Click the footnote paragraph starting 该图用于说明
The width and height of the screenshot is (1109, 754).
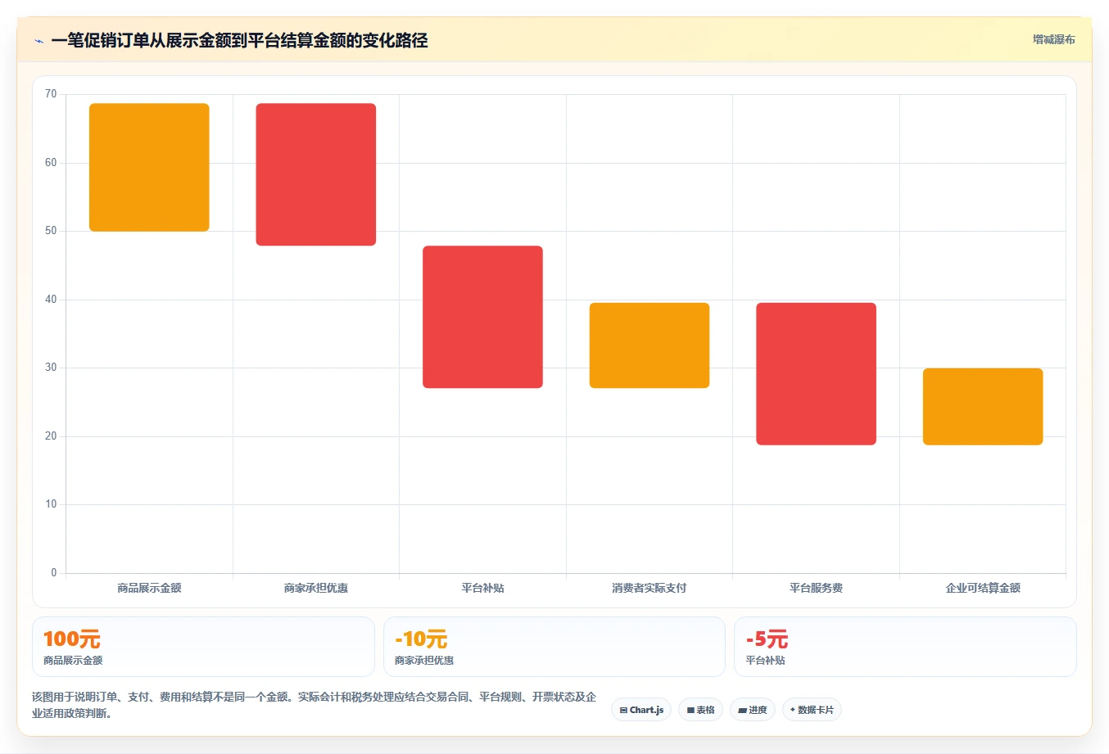click(x=315, y=705)
